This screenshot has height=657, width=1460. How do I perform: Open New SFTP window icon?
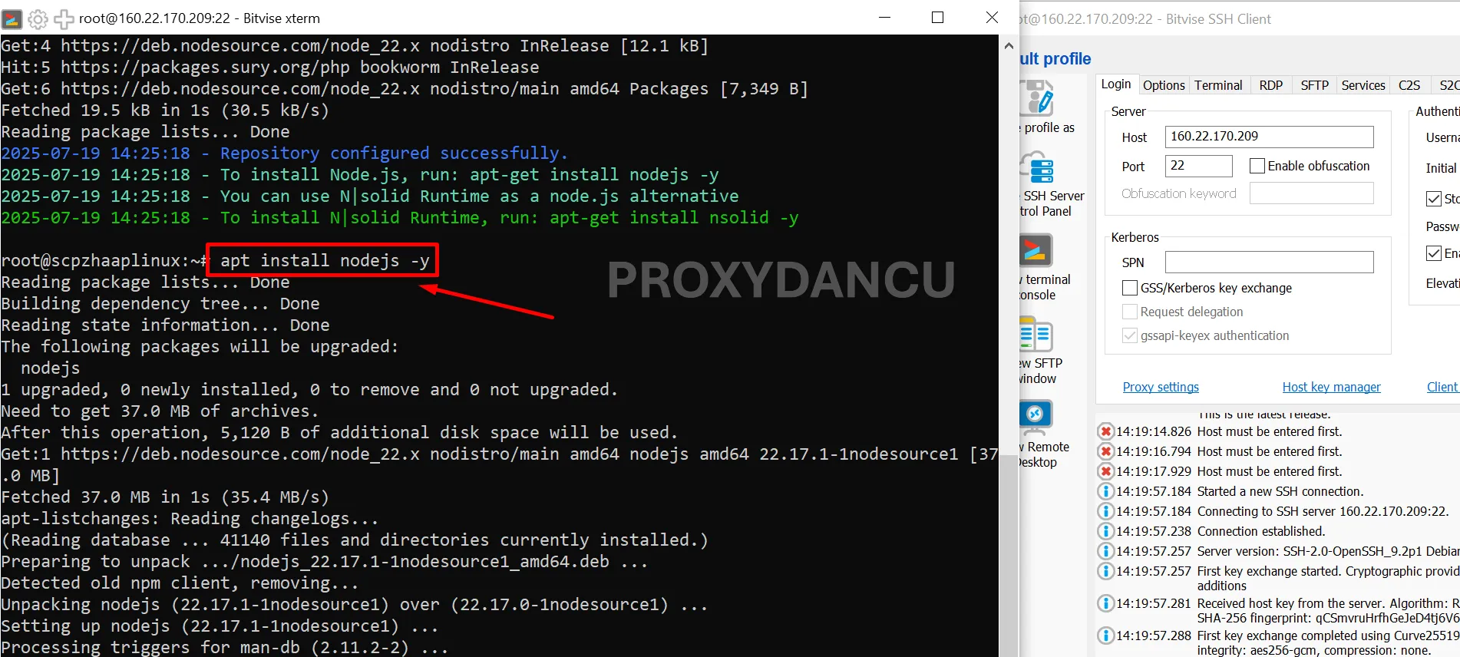[x=1036, y=335]
